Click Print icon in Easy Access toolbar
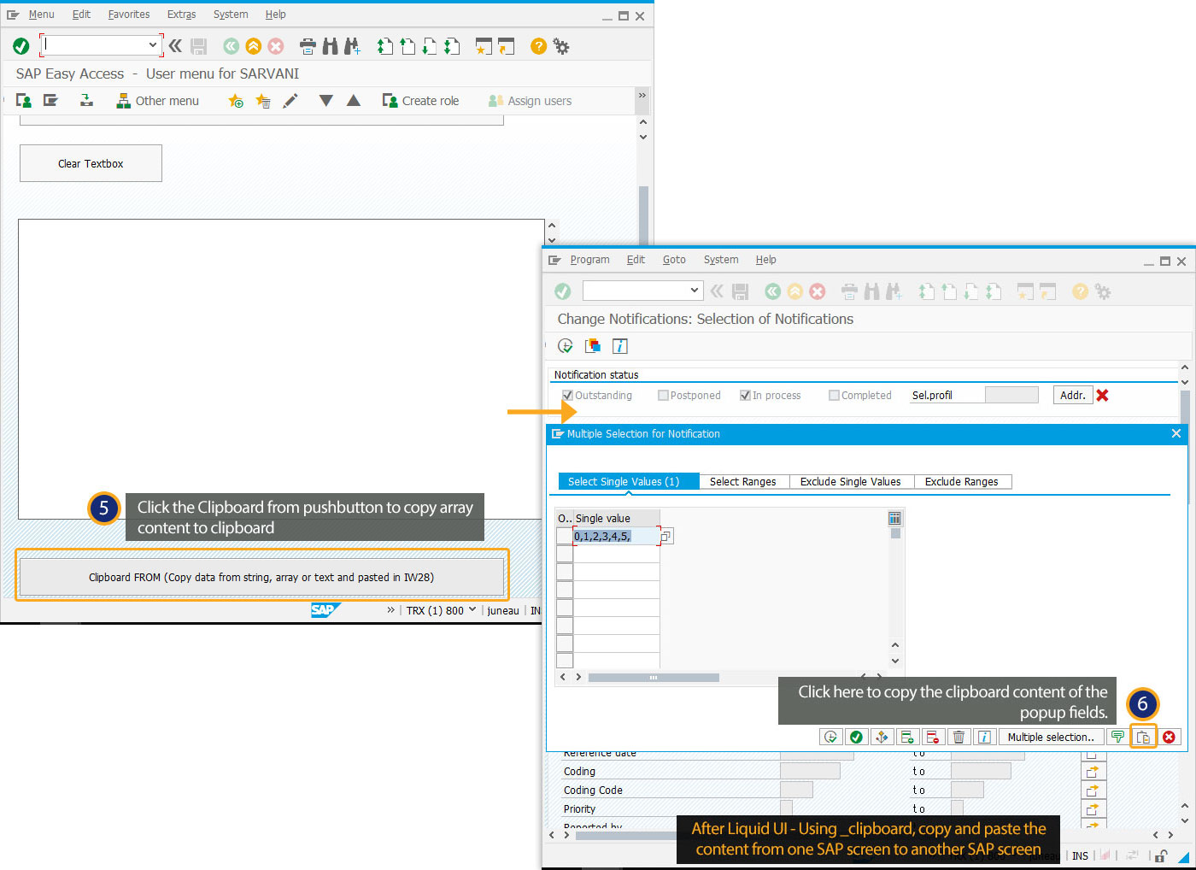 [x=308, y=46]
